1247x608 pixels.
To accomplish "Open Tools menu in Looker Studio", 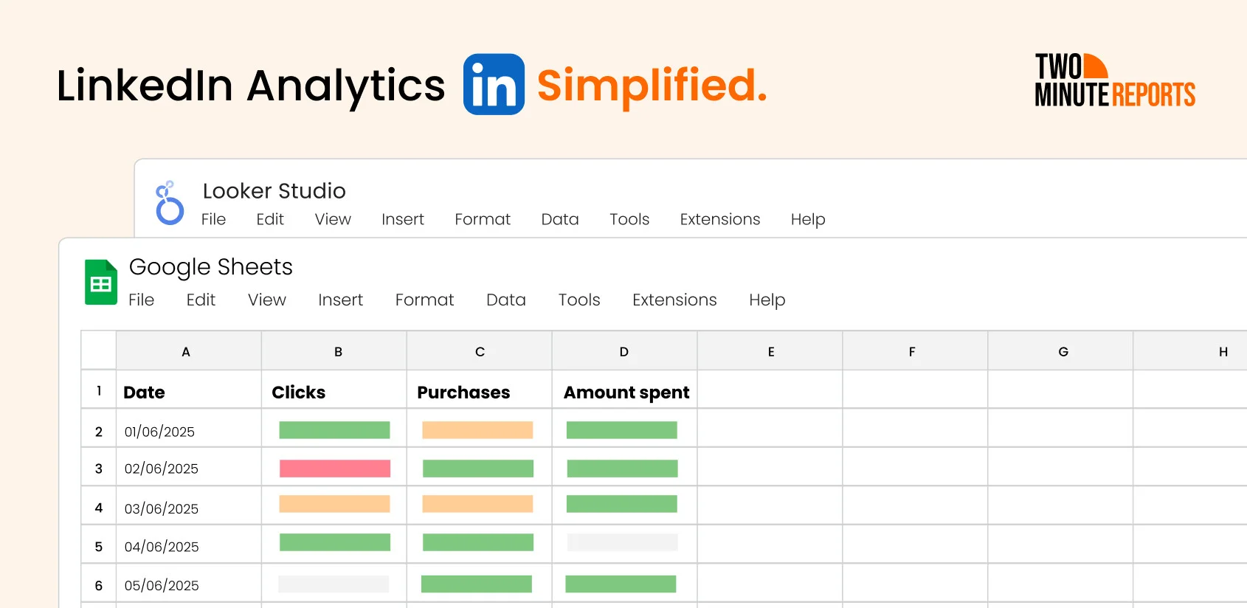I will pyautogui.click(x=629, y=219).
